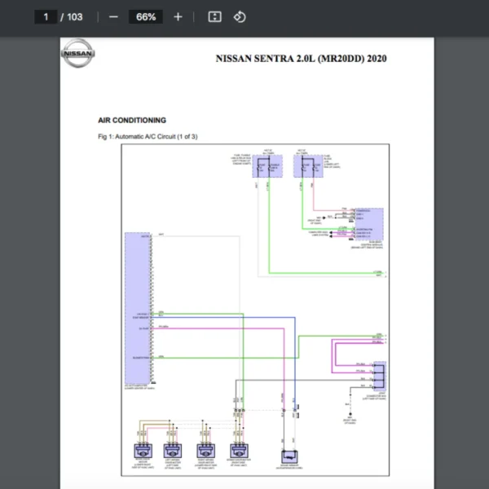Click the 66% zoom level field
The image size is (489, 489).
[146, 17]
